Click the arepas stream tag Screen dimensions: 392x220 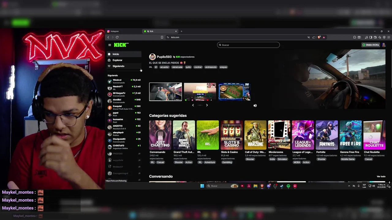pyautogui.click(x=223, y=67)
